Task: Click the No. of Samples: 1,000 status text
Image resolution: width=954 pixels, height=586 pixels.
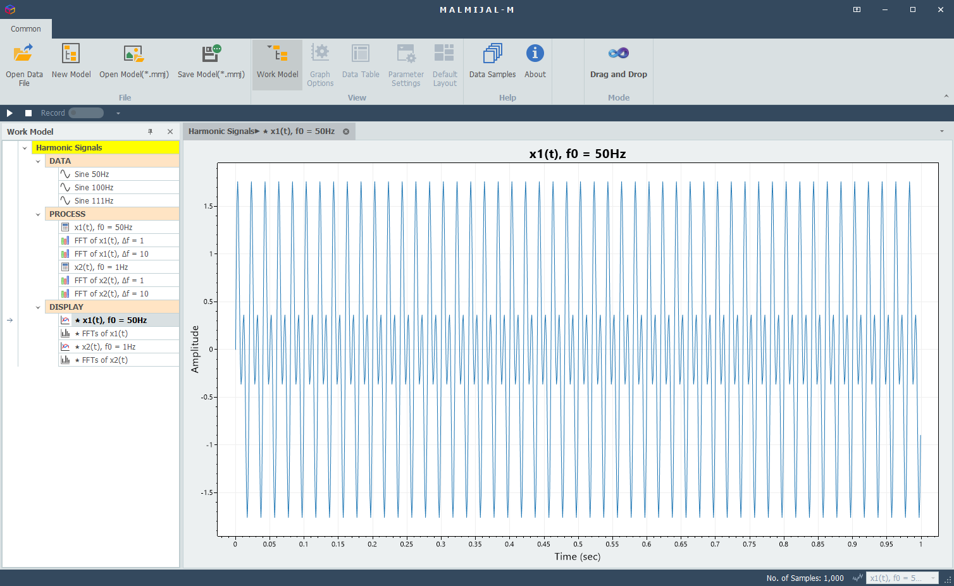Action: coord(805,578)
